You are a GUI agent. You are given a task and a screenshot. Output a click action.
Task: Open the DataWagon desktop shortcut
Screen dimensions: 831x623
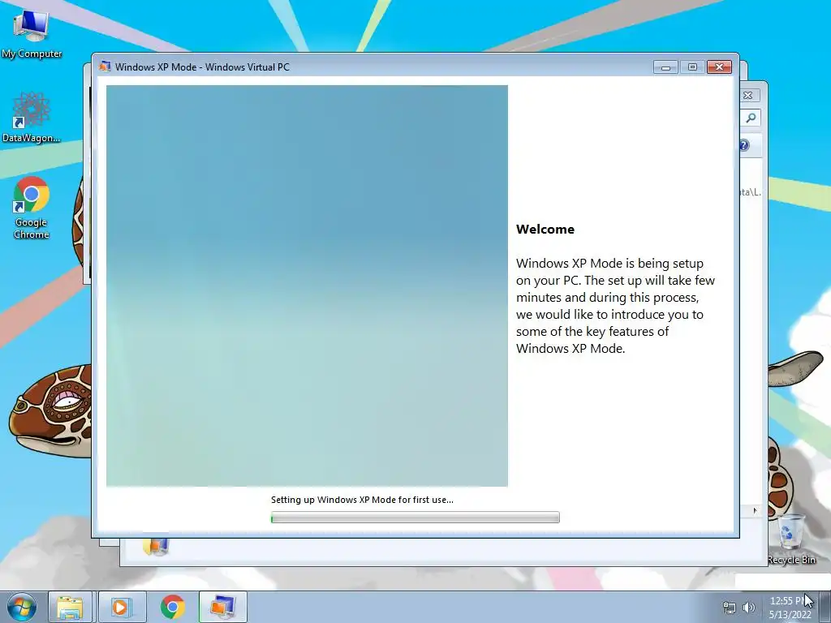pyautogui.click(x=32, y=118)
